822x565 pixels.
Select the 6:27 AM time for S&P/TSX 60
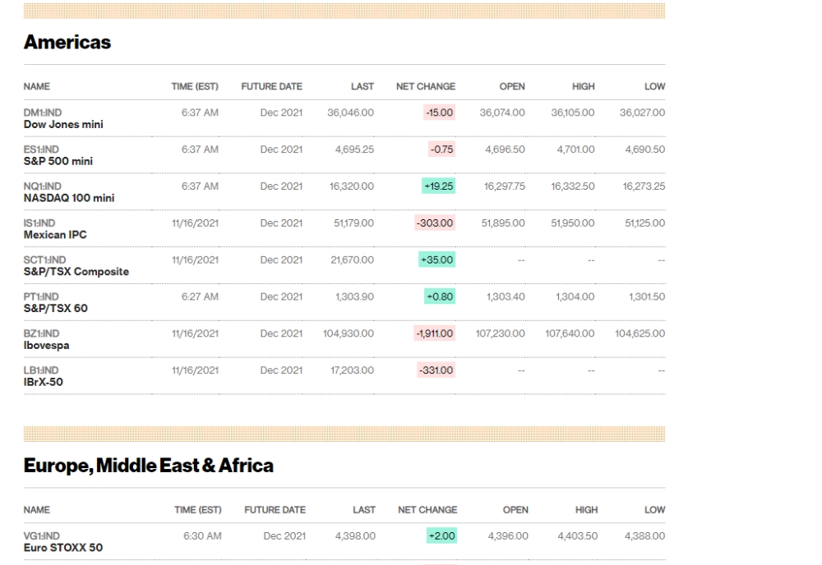tap(200, 297)
